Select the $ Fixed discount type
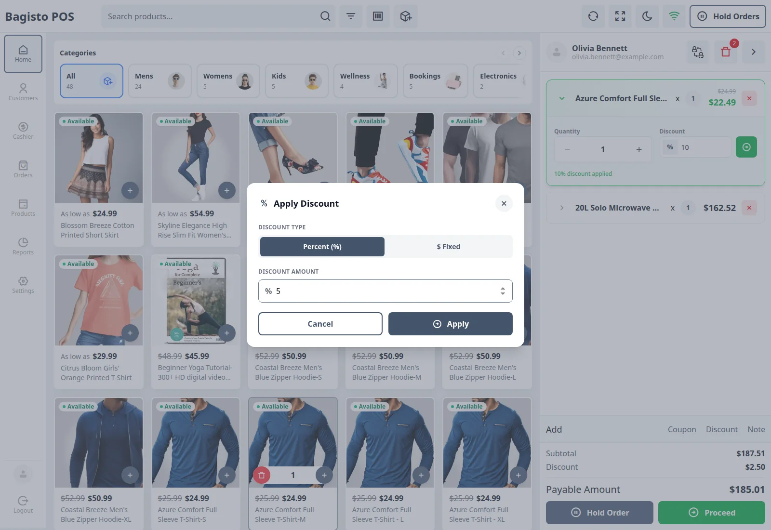The height and width of the screenshot is (530, 771). point(449,247)
